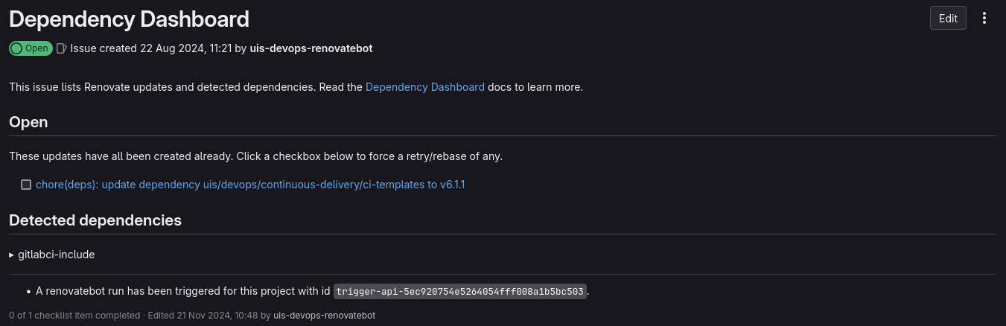The height and width of the screenshot is (326, 1006).
Task: Expand the gitlabci-include disclosure triangle
Action: (12, 255)
